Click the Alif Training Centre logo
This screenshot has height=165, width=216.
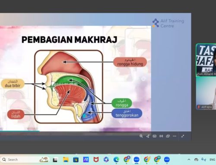(x=168, y=23)
